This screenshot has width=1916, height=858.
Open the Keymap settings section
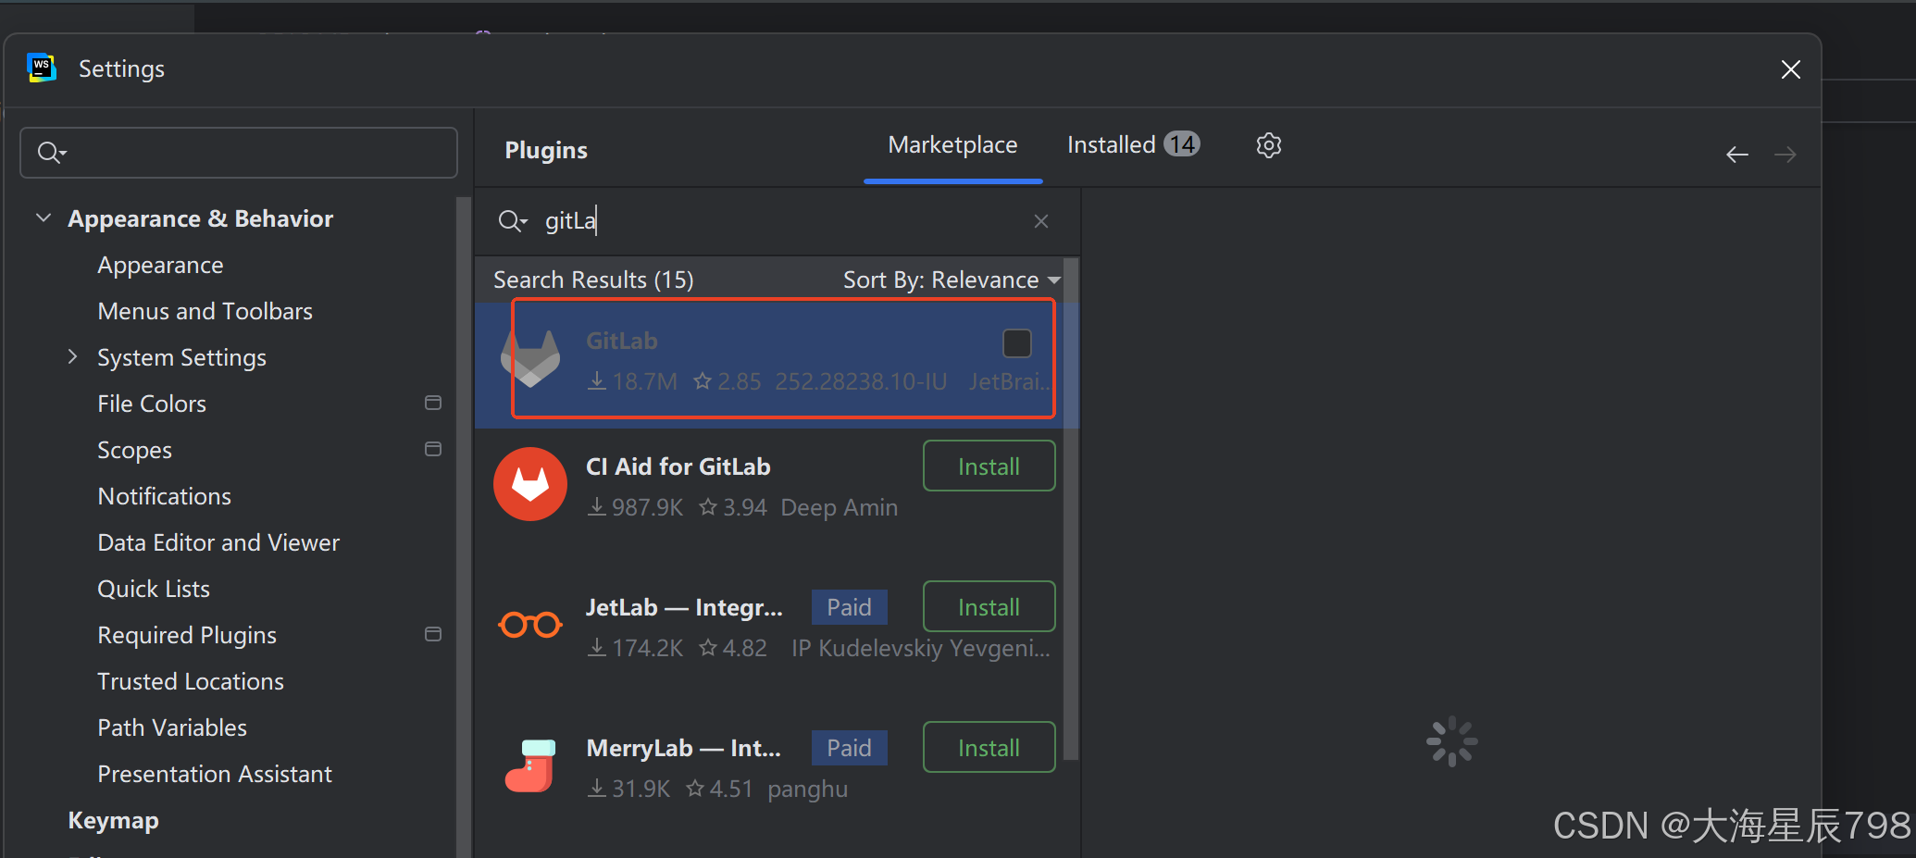[113, 820]
